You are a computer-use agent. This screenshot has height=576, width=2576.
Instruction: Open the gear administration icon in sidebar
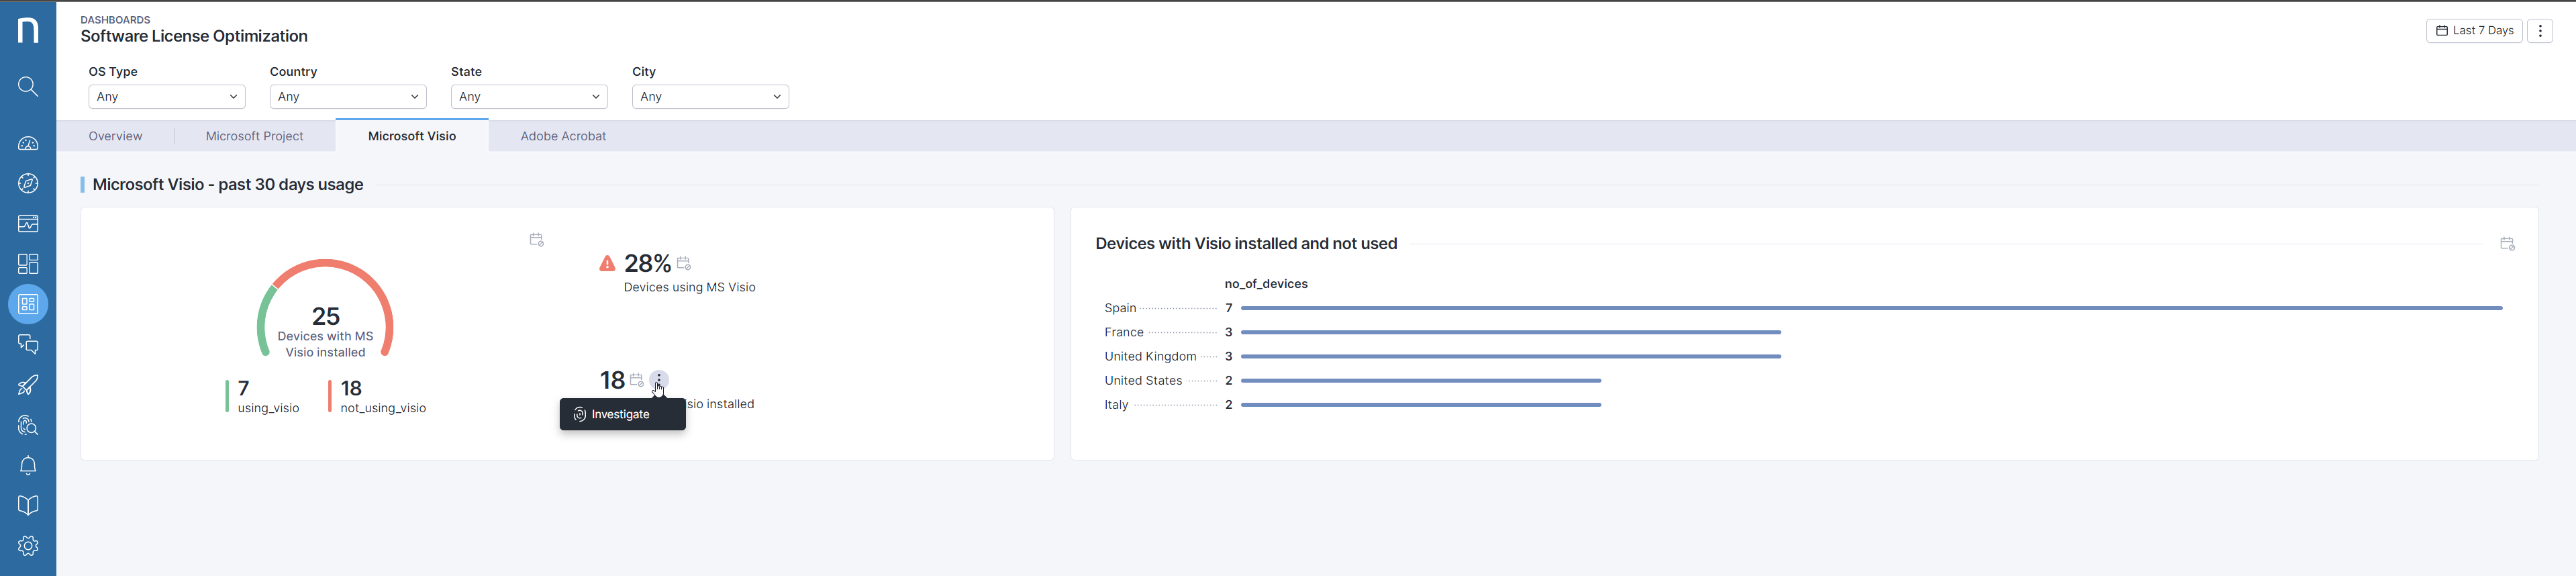(28, 546)
